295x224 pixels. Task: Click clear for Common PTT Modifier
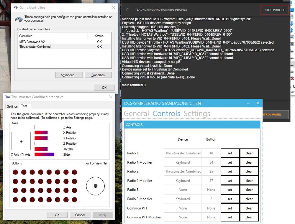point(249,217)
